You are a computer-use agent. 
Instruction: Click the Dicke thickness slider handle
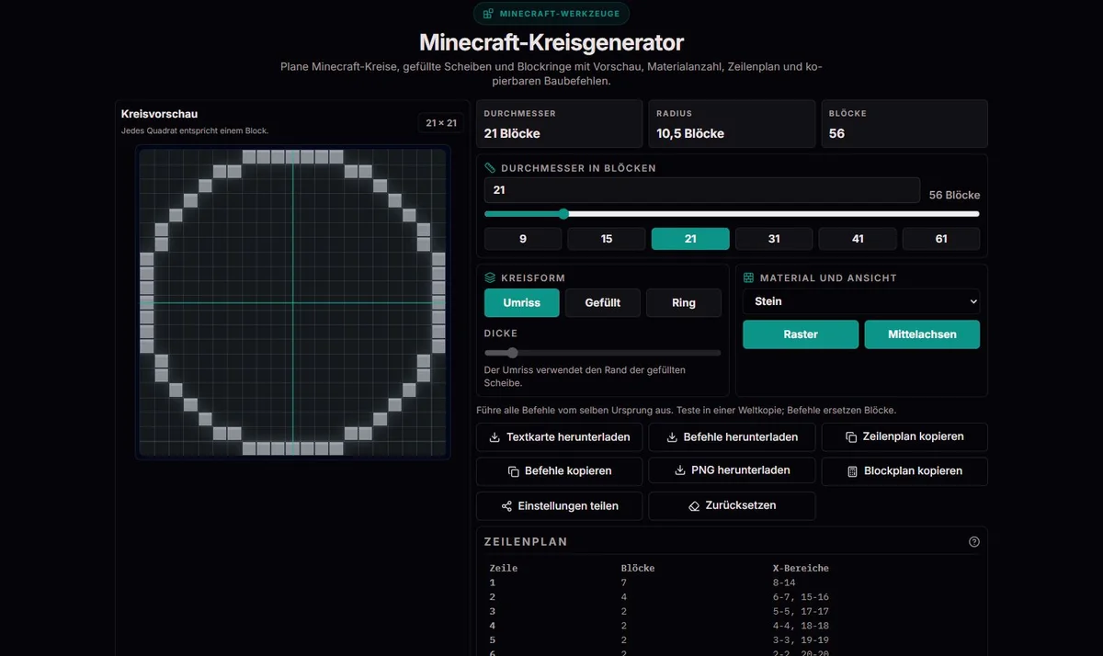pyautogui.click(x=512, y=353)
